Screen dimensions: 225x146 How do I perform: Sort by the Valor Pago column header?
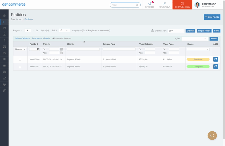pos(168,44)
